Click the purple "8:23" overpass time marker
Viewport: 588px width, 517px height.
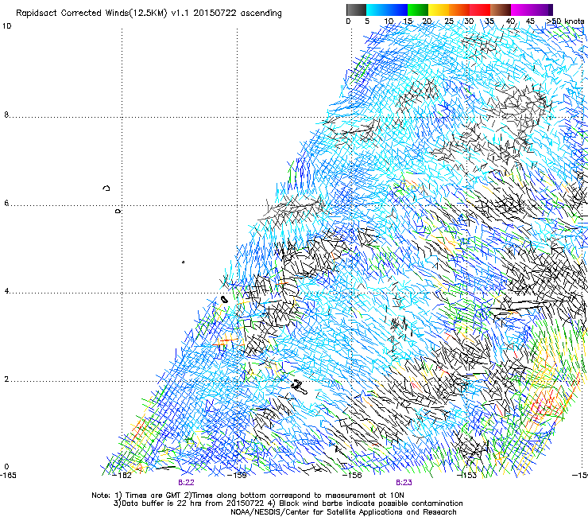pos(404,483)
